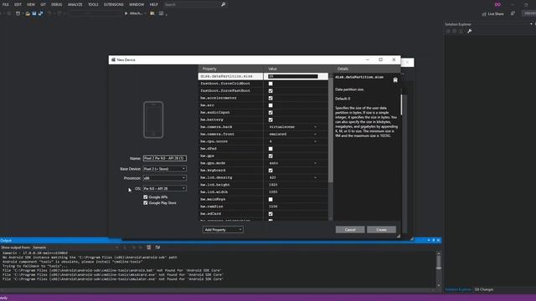
Task: Click the Live Share icon
Action: pos(484,14)
